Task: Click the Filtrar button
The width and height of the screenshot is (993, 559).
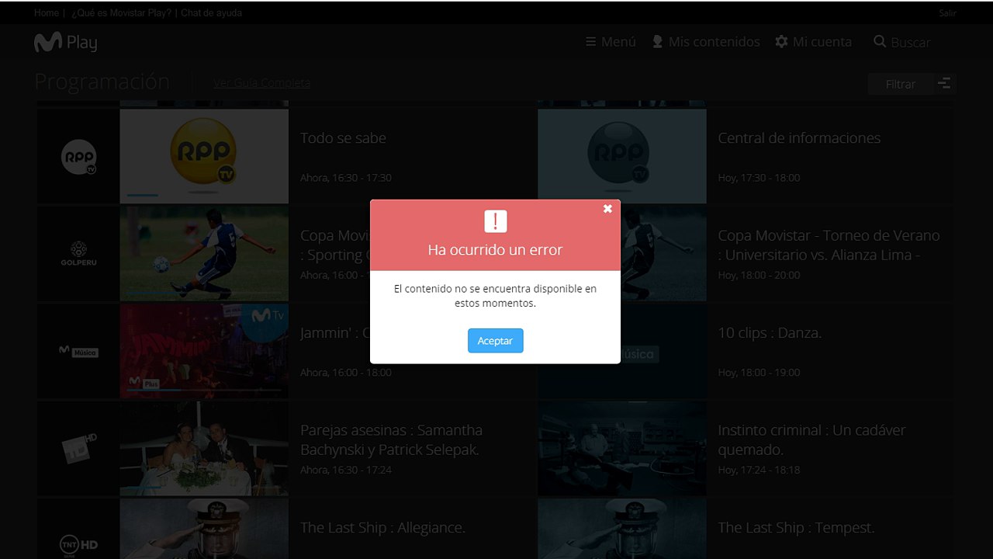Action: tap(901, 84)
